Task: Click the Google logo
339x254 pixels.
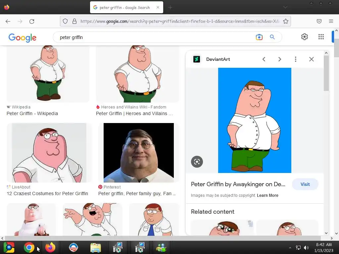Action: click(x=23, y=38)
